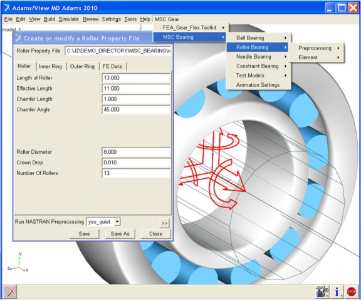
Task: Click the 'Run NASTRAN Preprocessing' label
Action: [50, 222]
